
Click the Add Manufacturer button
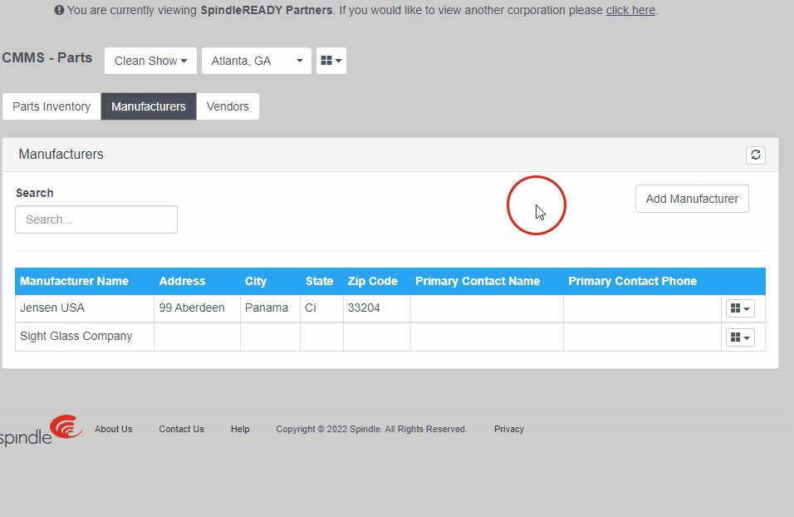tap(692, 199)
